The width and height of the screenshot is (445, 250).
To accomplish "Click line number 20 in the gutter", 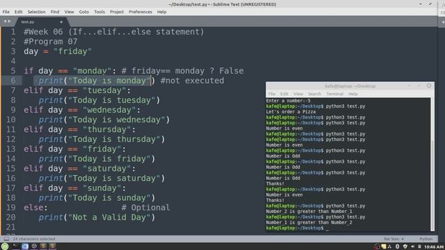I will tap(11, 217).
